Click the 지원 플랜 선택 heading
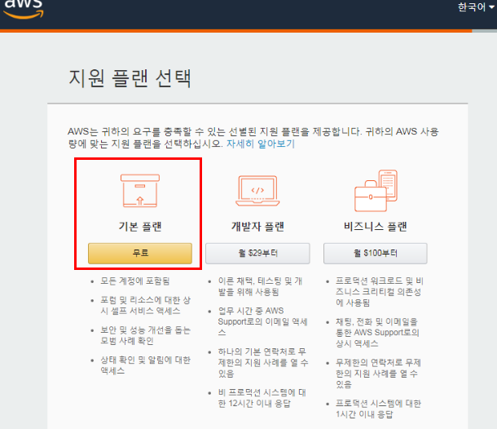Viewport: 497px width, 429px height. pyautogui.click(x=130, y=78)
